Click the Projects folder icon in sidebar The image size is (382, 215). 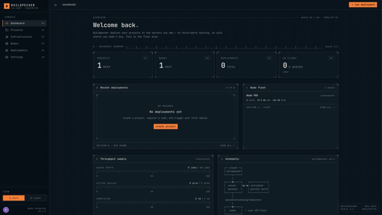tap(7, 30)
